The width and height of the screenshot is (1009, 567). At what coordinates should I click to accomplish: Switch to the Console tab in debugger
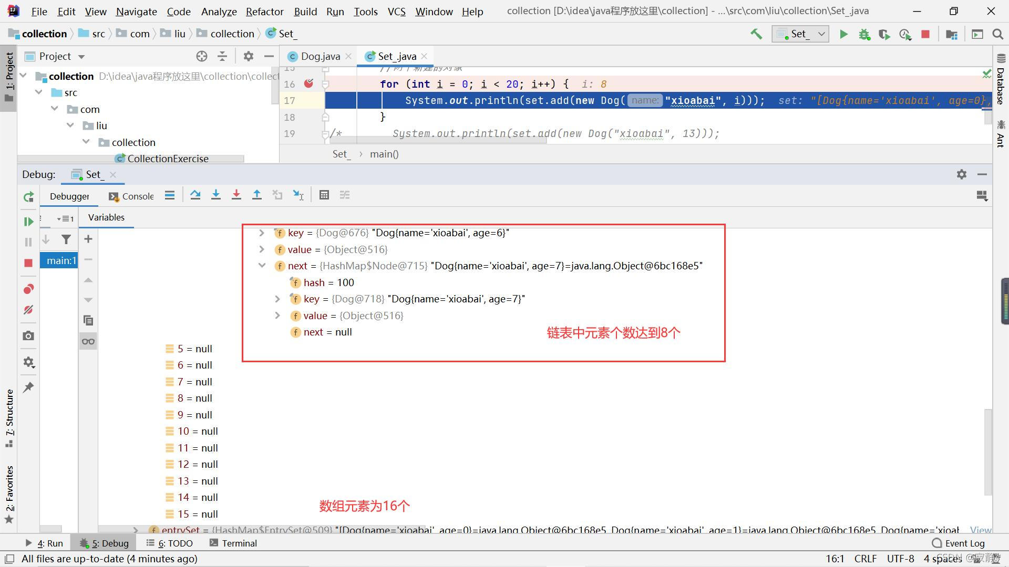tap(131, 196)
